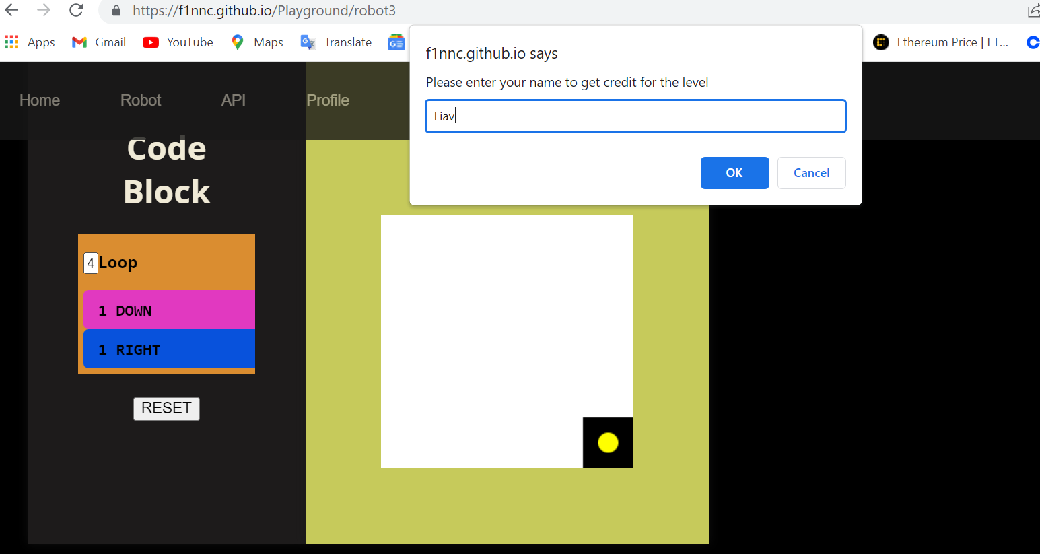1040x554 pixels.
Task: Open the Gmail bookmark
Action: click(99, 42)
